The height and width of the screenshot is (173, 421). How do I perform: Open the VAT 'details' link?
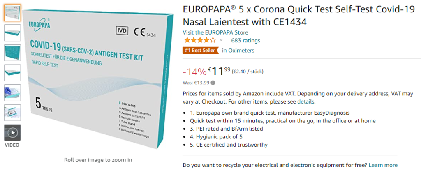coord(305,102)
